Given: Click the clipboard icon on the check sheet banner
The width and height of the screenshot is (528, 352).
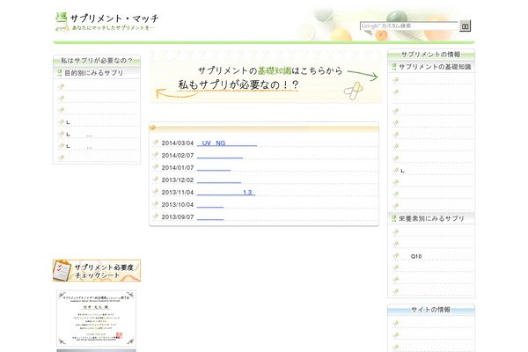Looking at the screenshot, I should (x=62, y=270).
